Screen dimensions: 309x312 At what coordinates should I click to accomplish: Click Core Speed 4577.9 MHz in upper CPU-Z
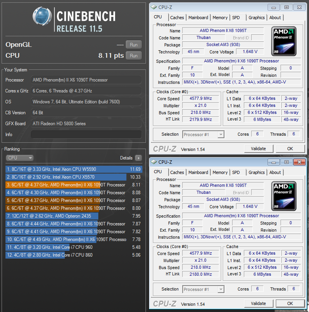pos(201,98)
